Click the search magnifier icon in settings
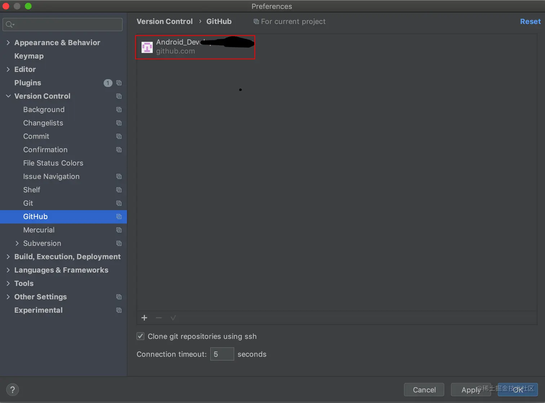Screen dimensions: 545x403 click(9, 24)
